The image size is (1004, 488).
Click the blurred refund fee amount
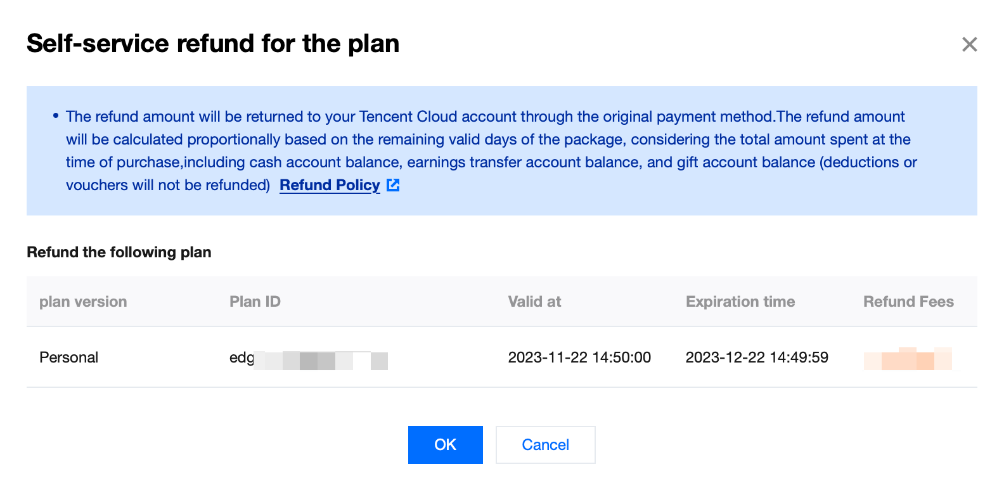tap(907, 359)
